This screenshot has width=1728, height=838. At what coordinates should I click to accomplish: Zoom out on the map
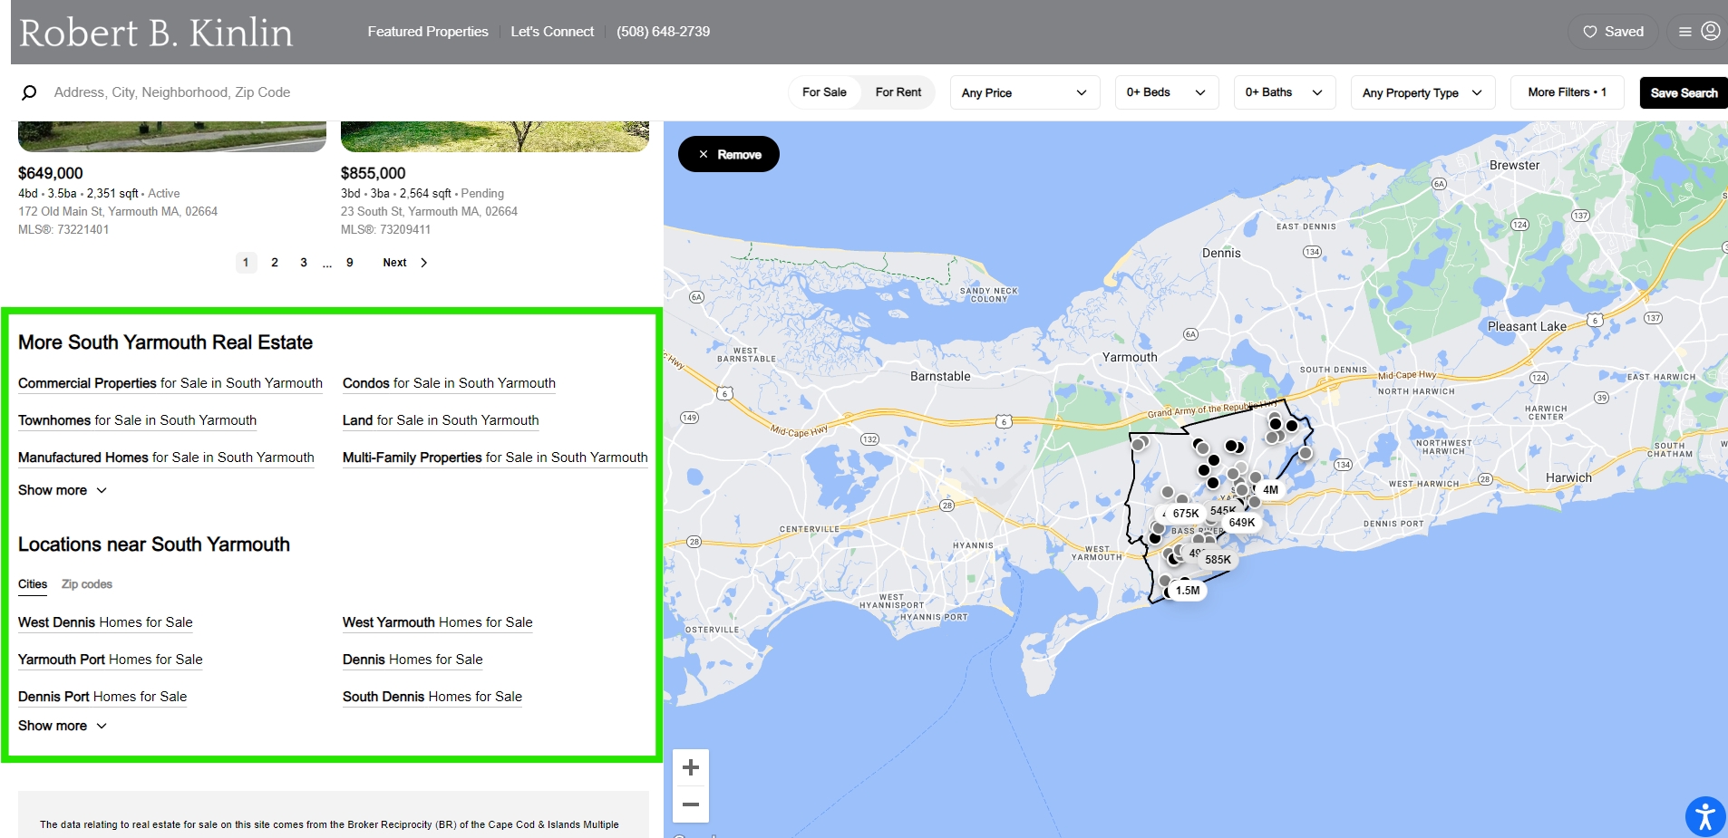pos(691,804)
